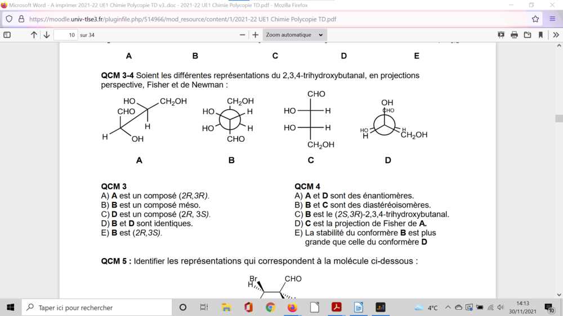Zoom out with the minus button

243,35
